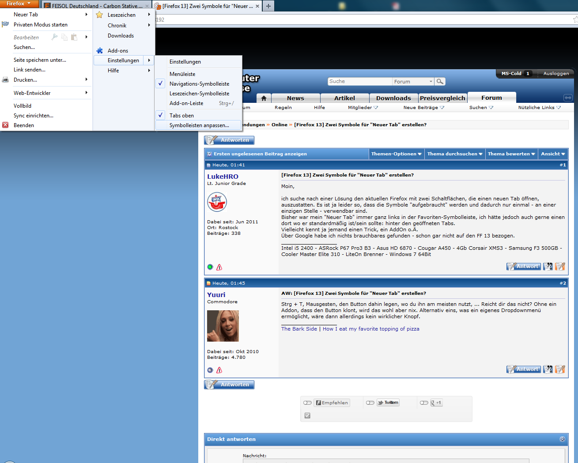Viewport: 578px width, 463px height.
Task: Open the Themen-Optionen dropdown
Action: click(397, 154)
